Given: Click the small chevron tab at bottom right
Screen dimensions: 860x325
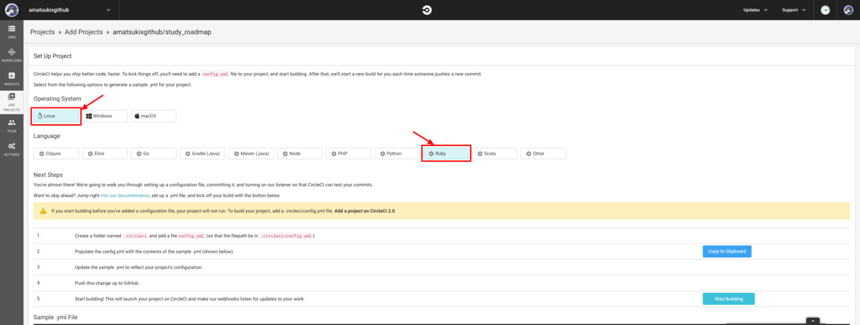Looking at the screenshot, I should (x=813, y=321).
